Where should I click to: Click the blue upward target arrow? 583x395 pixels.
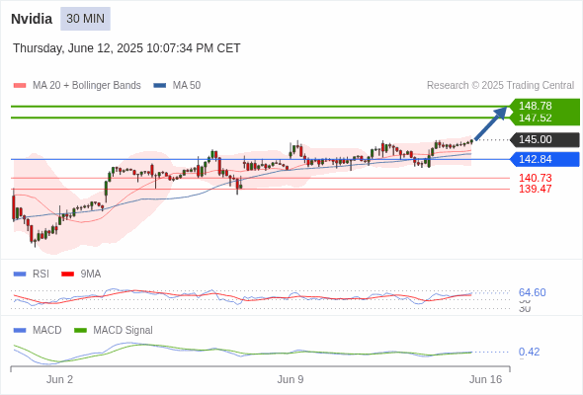click(491, 123)
